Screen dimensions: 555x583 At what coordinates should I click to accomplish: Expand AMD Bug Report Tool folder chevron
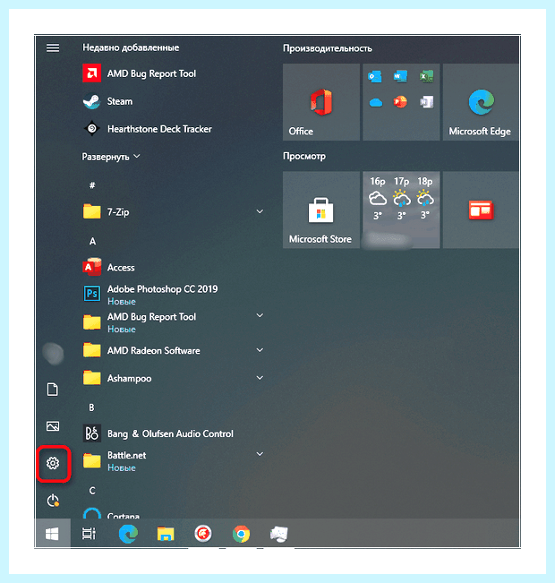260,315
